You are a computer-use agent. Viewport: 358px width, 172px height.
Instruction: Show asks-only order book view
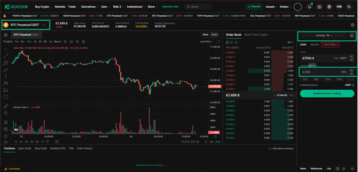point(232,42)
